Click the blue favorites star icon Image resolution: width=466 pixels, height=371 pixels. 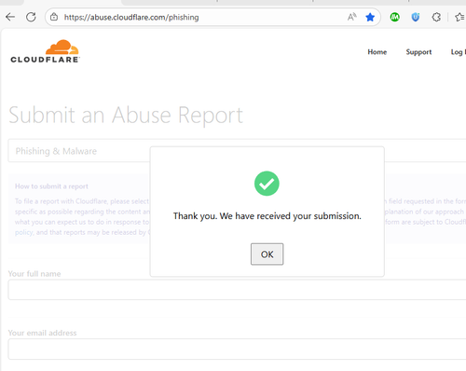[x=370, y=17]
